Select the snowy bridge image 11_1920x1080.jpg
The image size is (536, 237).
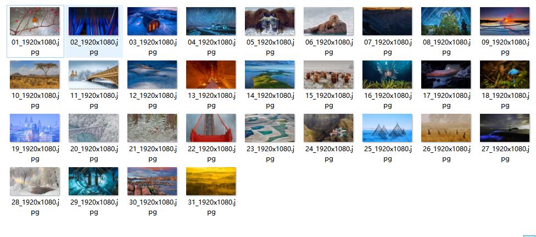pyautogui.click(x=93, y=75)
